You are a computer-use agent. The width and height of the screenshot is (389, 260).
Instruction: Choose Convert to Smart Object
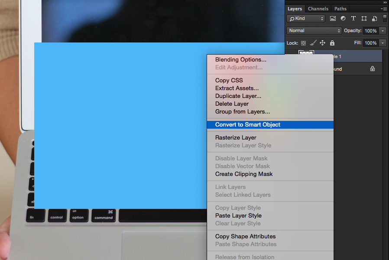pos(270,124)
